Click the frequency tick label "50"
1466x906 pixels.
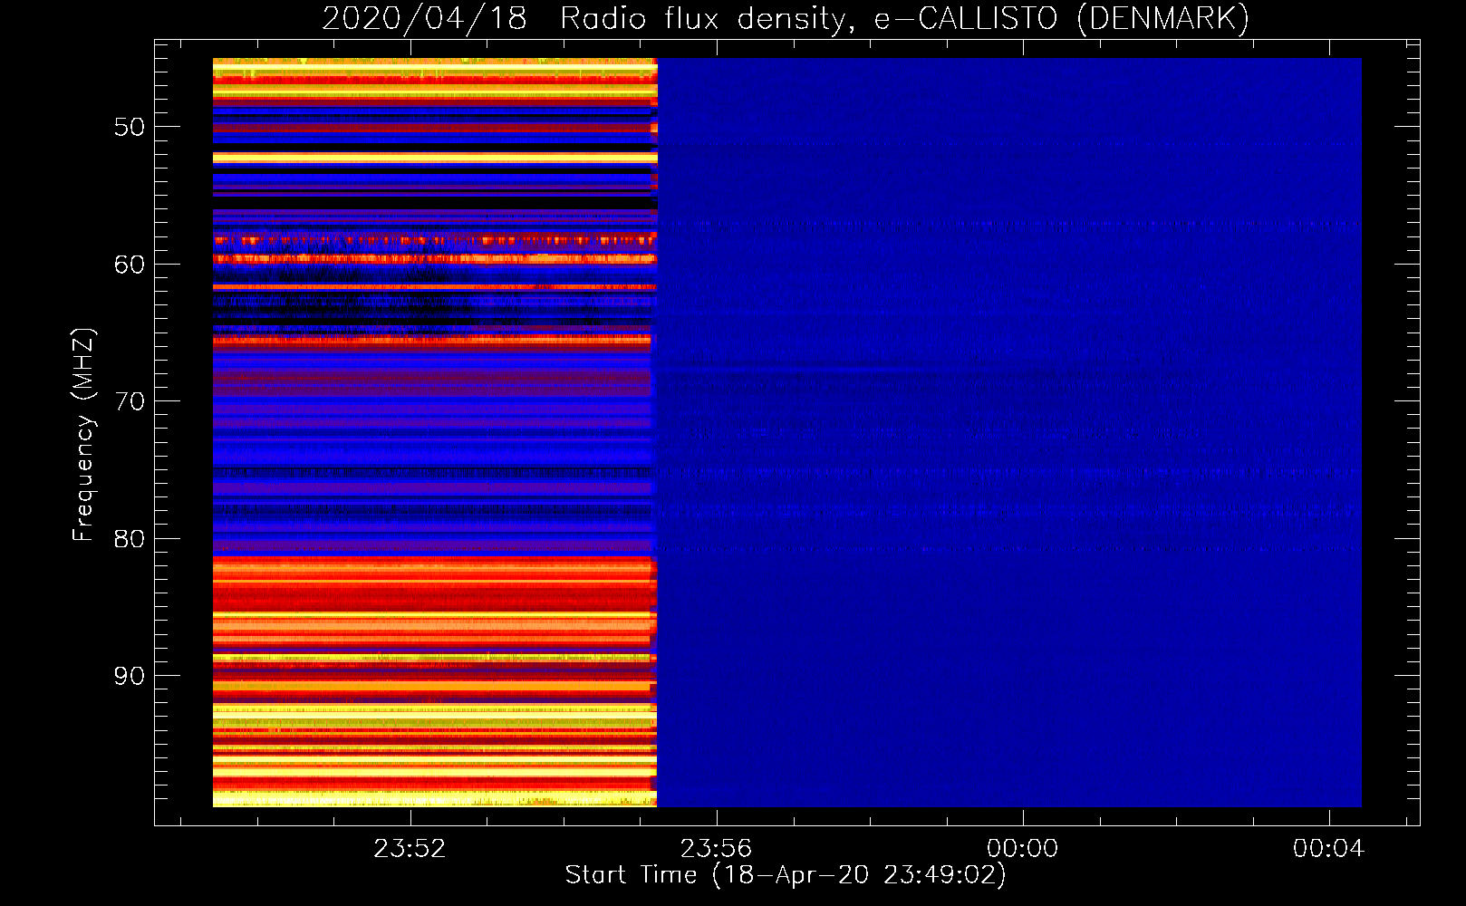tap(130, 127)
